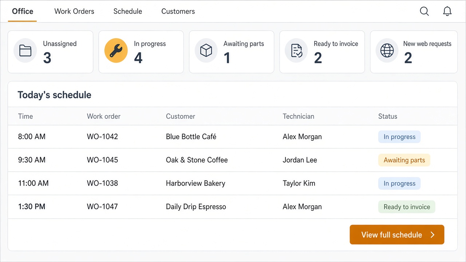
Task: Open the search magnifier icon
Action: (424, 11)
